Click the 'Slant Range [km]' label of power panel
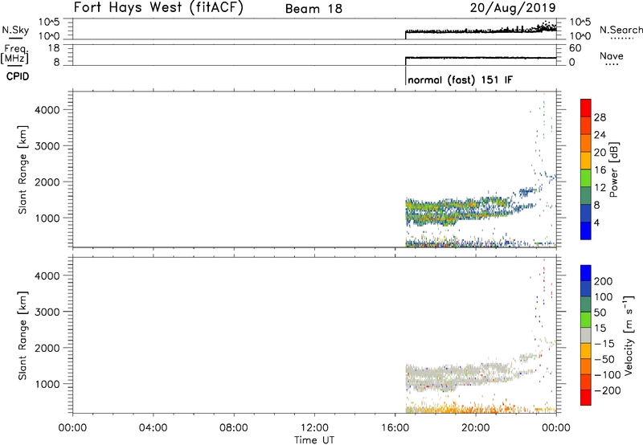643x445 pixels. 23,169
